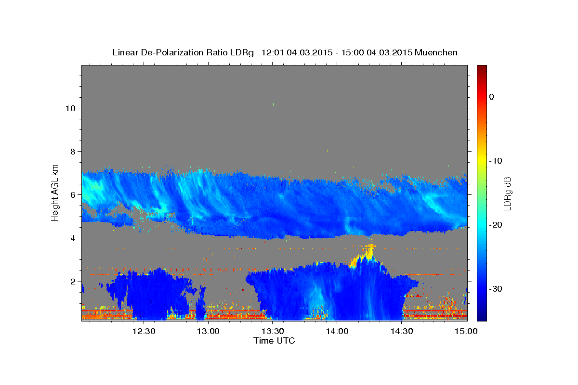Click the colorbar tick label 0
The width and height of the screenshot is (578, 385).
(x=492, y=97)
